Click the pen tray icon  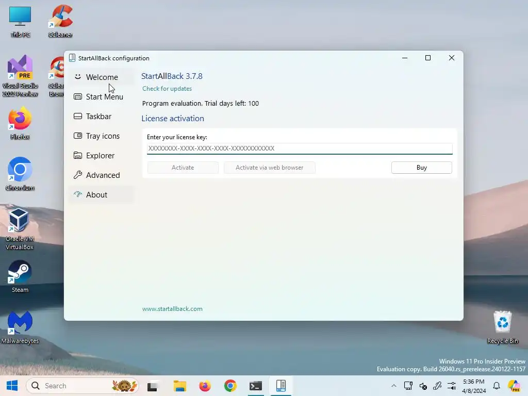click(x=437, y=386)
